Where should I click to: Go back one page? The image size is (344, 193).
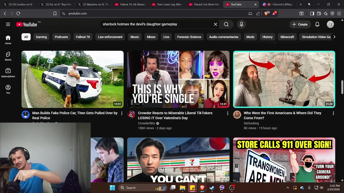pos(5,13)
